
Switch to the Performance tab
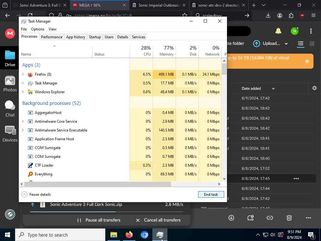pos(52,37)
